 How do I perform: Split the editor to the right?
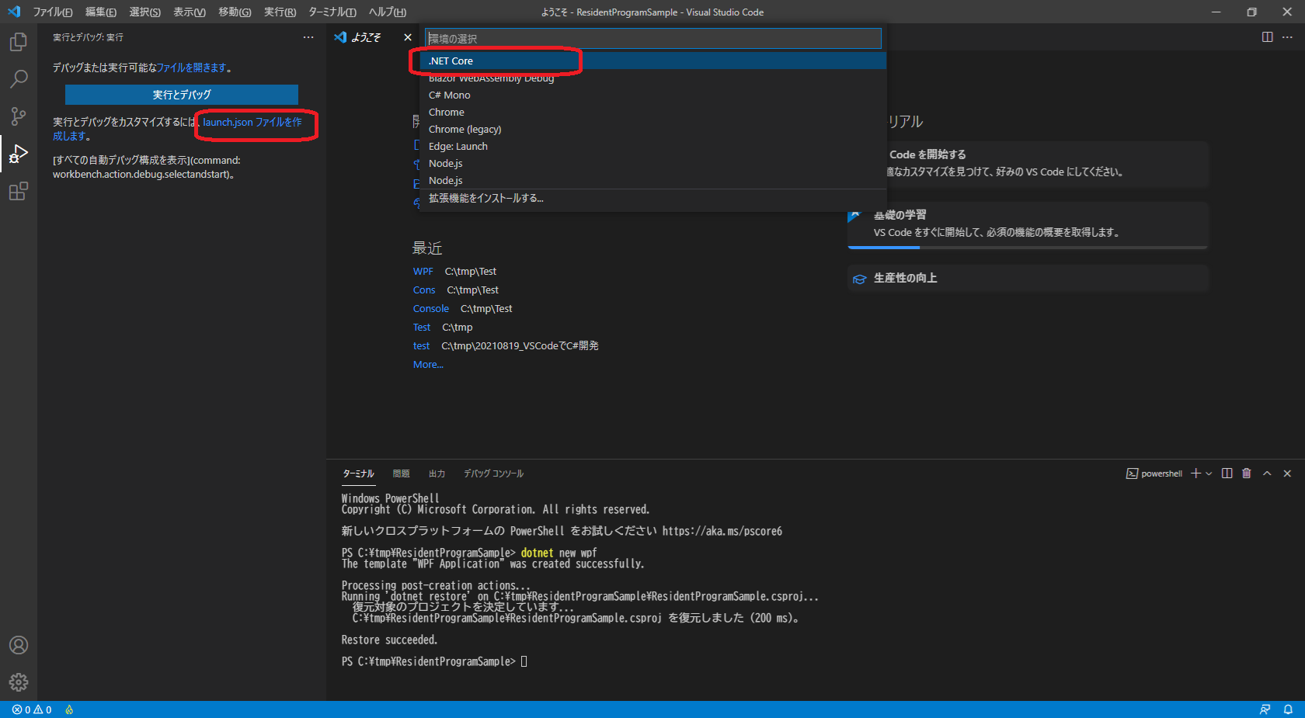pos(1267,37)
